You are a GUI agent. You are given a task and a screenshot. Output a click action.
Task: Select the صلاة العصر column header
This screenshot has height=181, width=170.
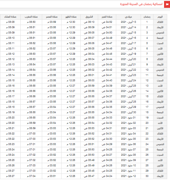click(52, 17)
